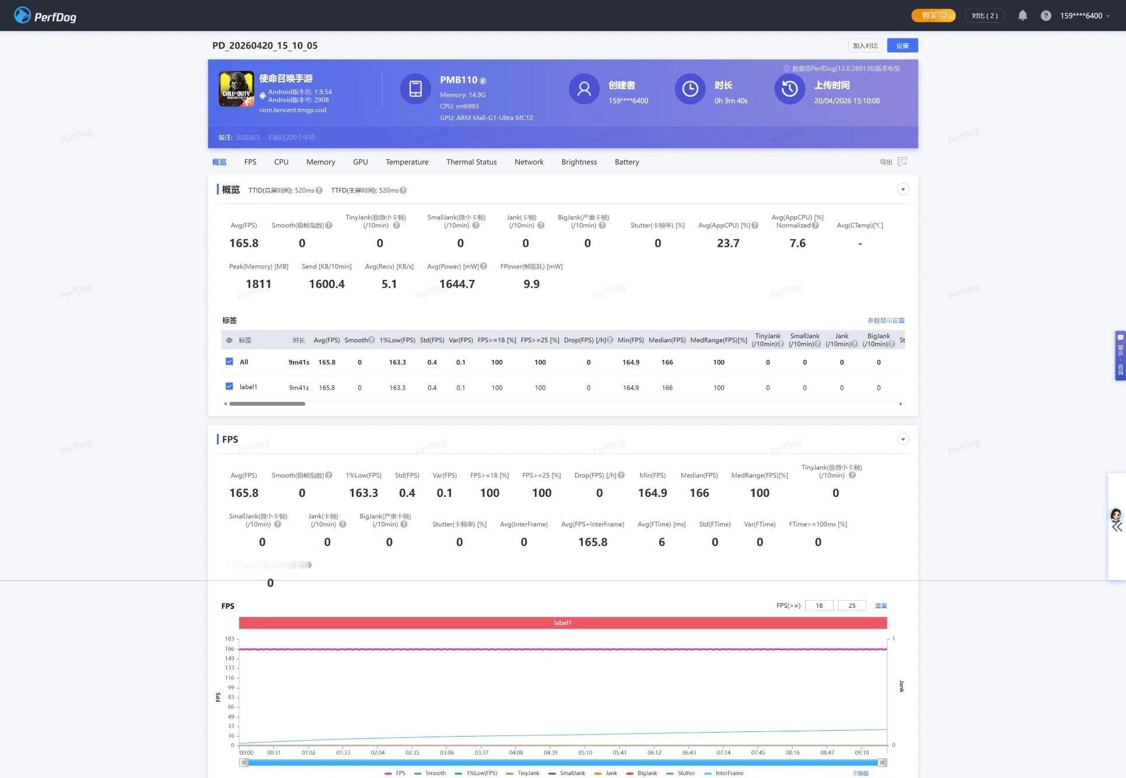Screen dimensions: 1126x778
Task: Switch to the Temperature tab
Action: pyautogui.click(x=407, y=162)
